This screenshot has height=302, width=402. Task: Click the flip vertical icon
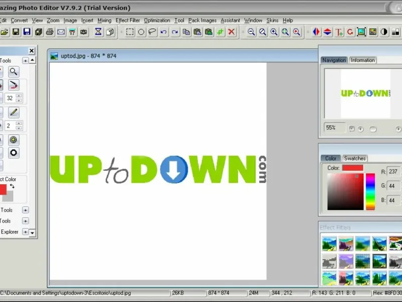328,32
